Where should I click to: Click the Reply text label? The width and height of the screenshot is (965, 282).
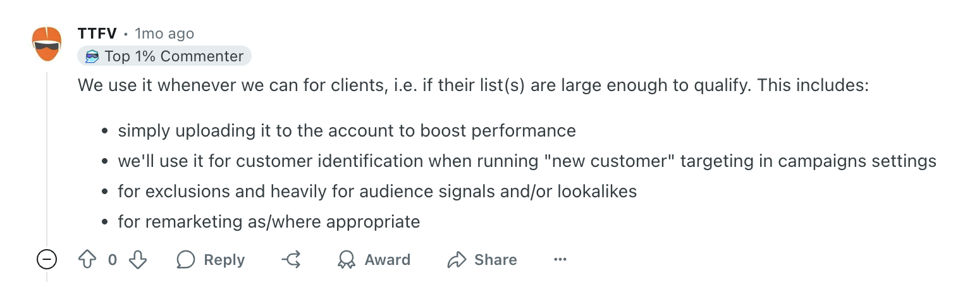(x=224, y=260)
